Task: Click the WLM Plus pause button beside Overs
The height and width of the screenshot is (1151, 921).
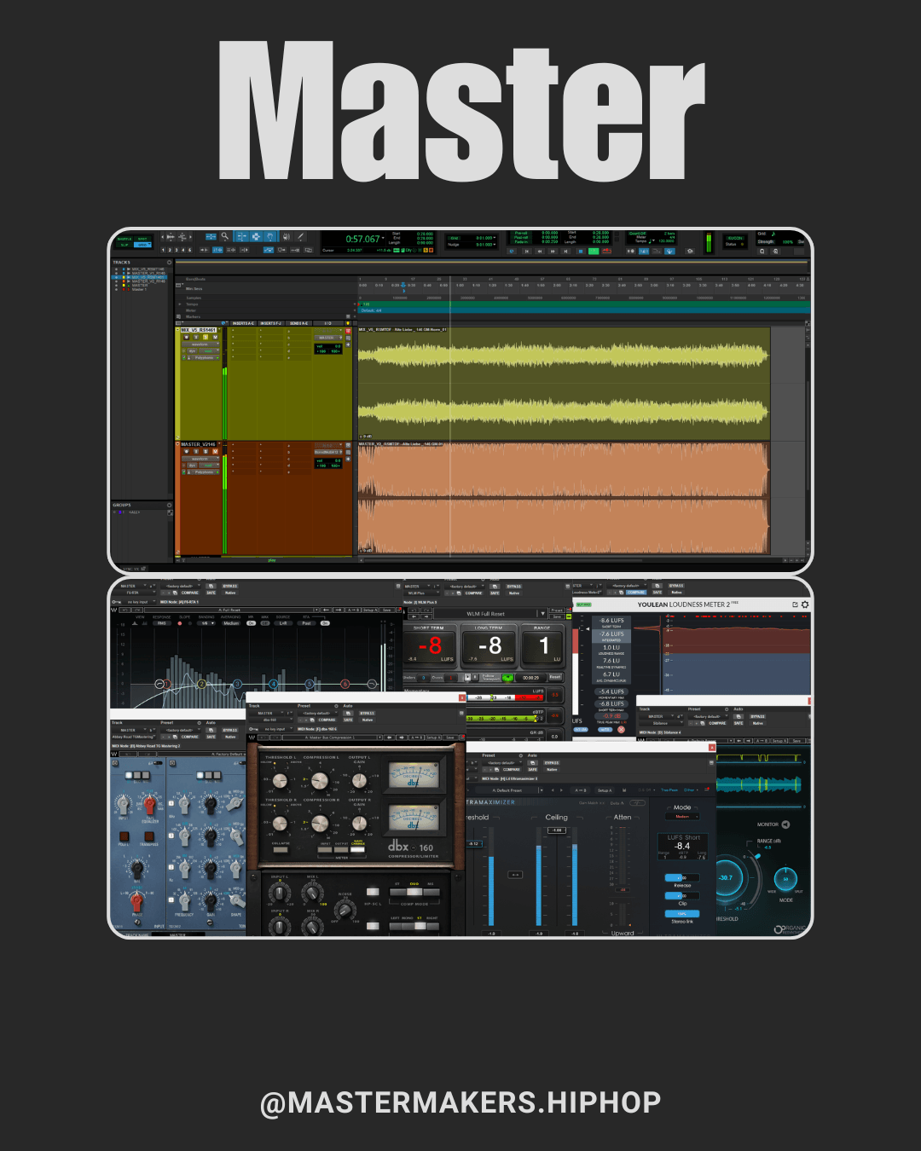Action: [x=475, y=677]
